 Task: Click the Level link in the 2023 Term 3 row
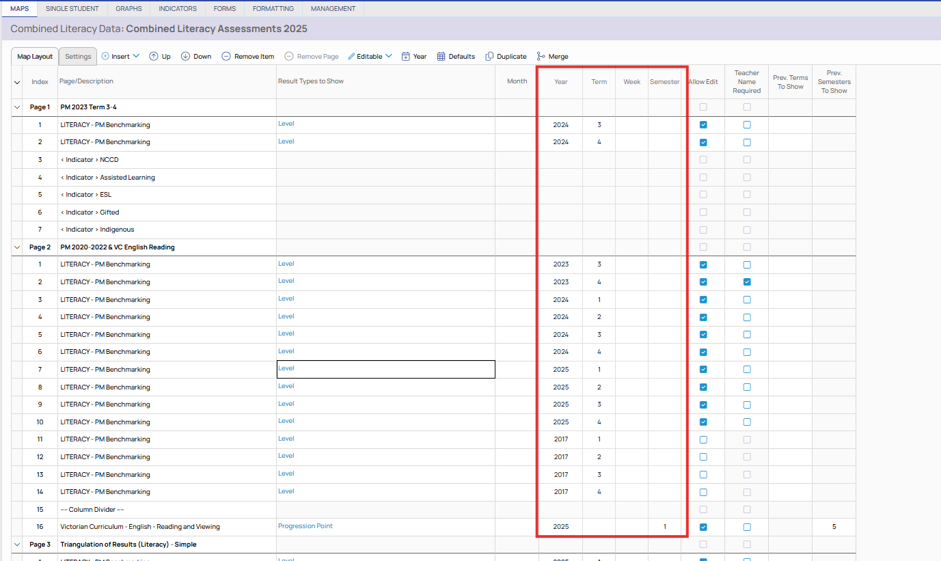click(286, 263)
